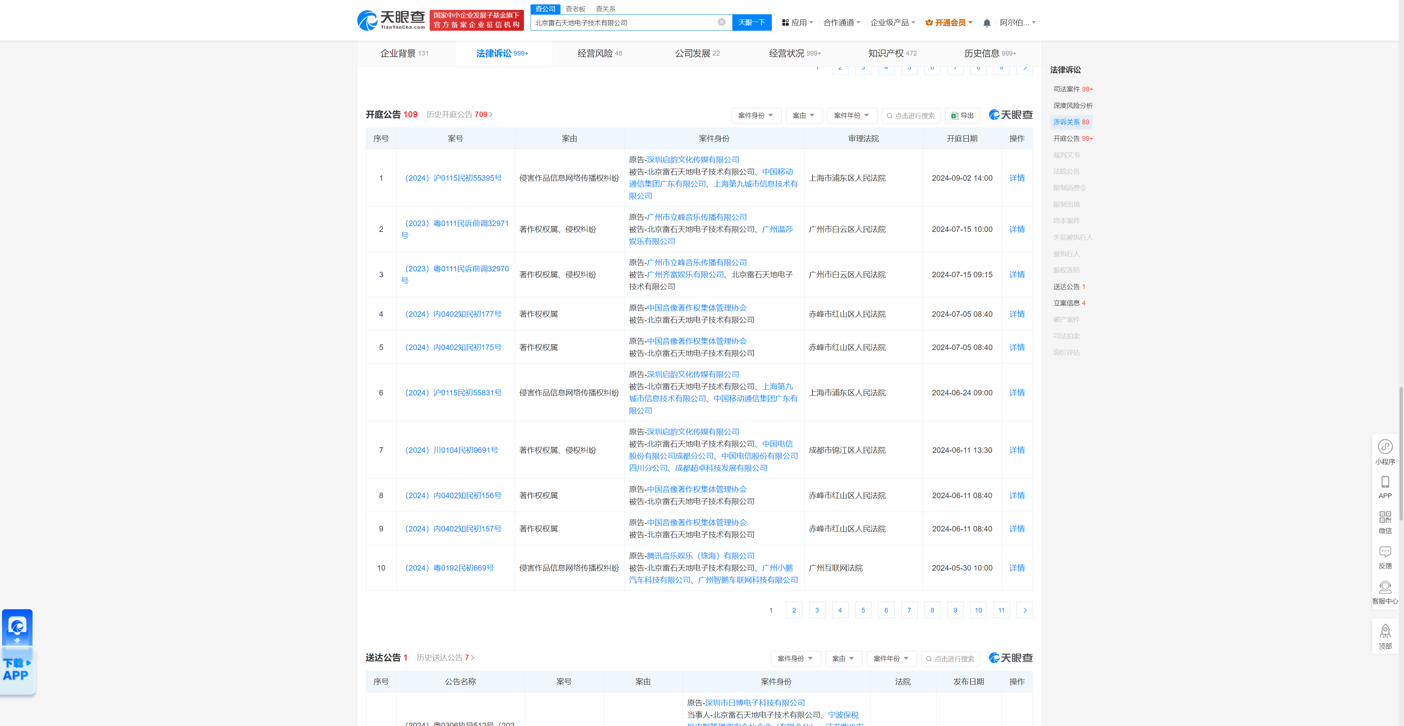Switch to the 历史信息 tab
The width and height of the screenshot is (1404, 726).
click(x=990, y=53)
